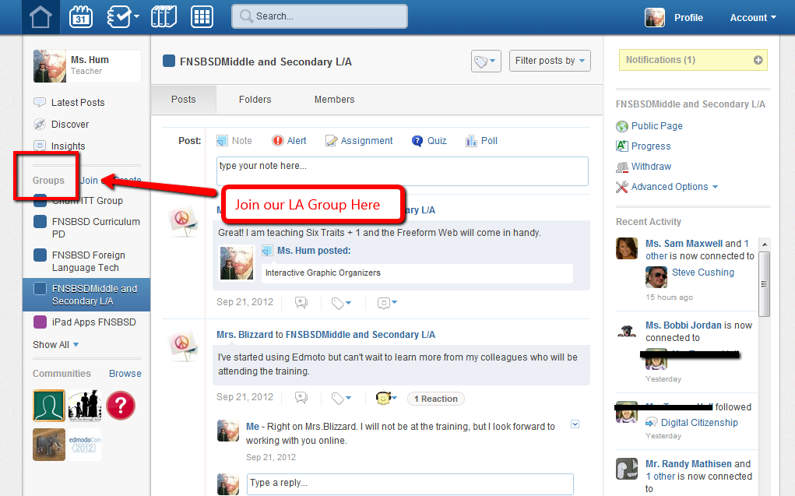
Task: Select the Note post type
Action: (234, 140)
